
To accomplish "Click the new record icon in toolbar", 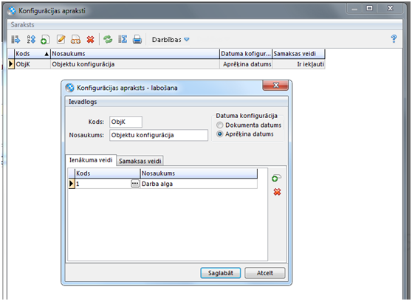I will 45,39.
